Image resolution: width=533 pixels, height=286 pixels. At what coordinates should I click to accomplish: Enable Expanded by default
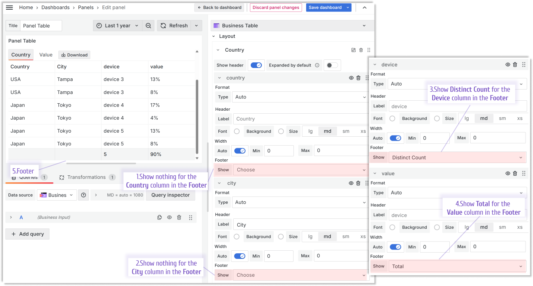332,65
